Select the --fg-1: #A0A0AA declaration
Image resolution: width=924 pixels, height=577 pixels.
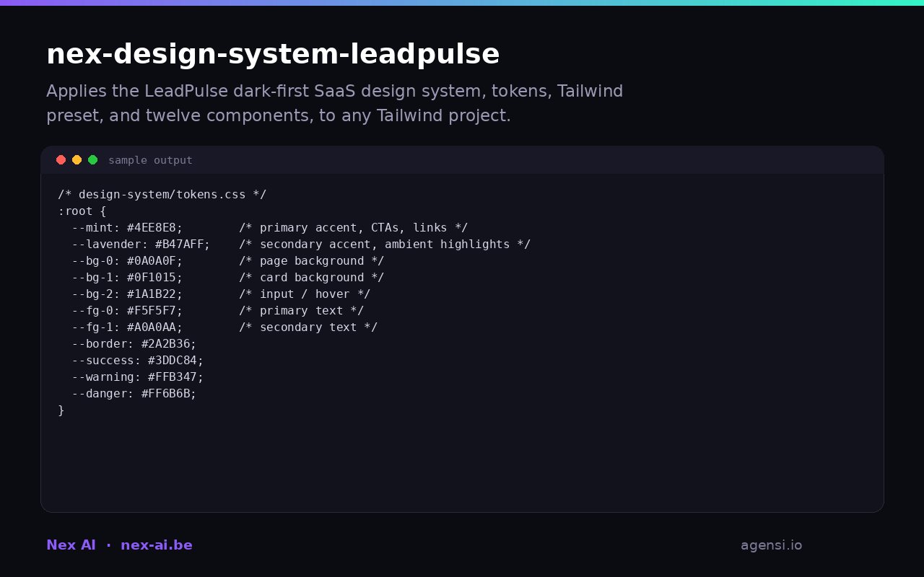pyautogui.click(x=127, y=327)
